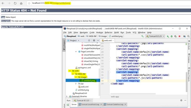This screenshot has height=108, width=191.
Task: Collapse the web folder
Action: (x=70, y=71)
